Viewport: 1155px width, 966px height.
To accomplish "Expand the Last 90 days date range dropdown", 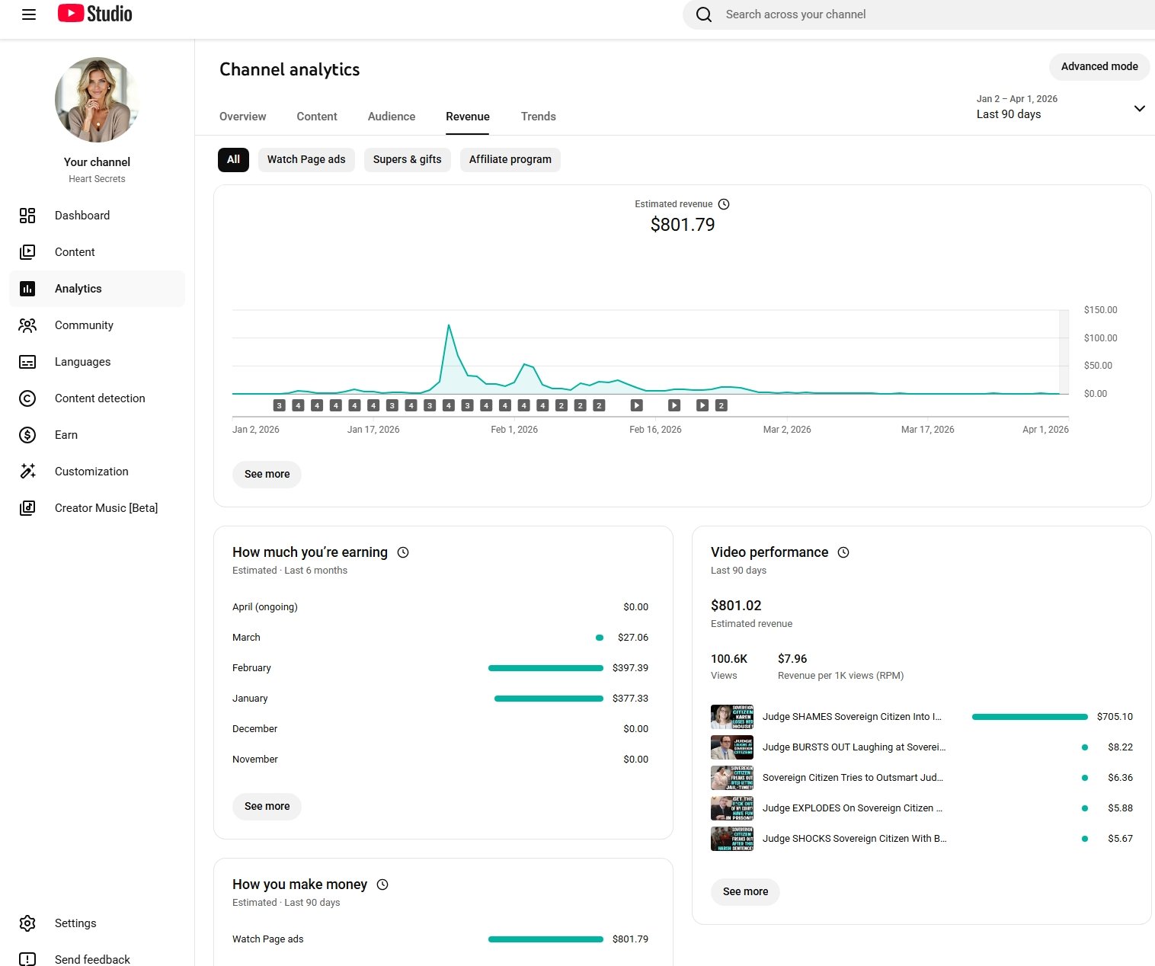I will [x=1138, y=108].
